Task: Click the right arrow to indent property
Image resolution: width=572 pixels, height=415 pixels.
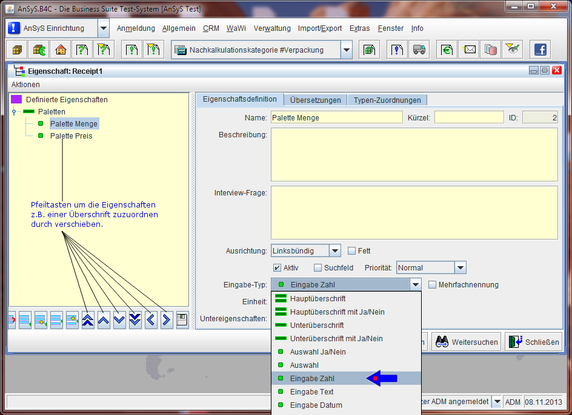Action: click(167, 320)
